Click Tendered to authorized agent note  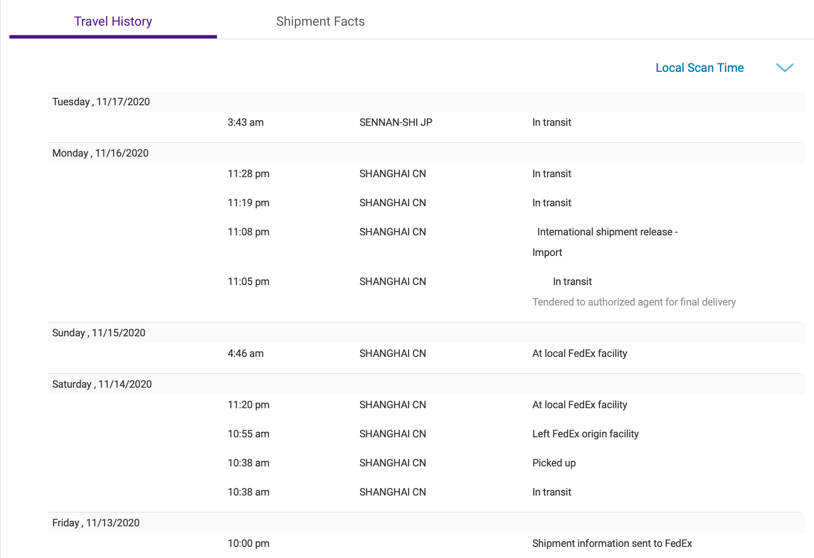tap(634, 302)
